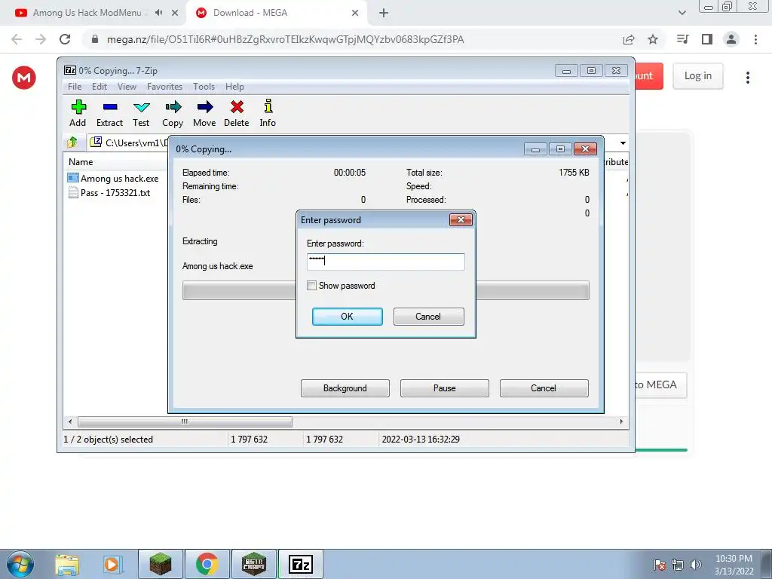Viewport: 772px width, 579px height.
Task: Click the Action Center flag tray icon
Action: [660, 565]
